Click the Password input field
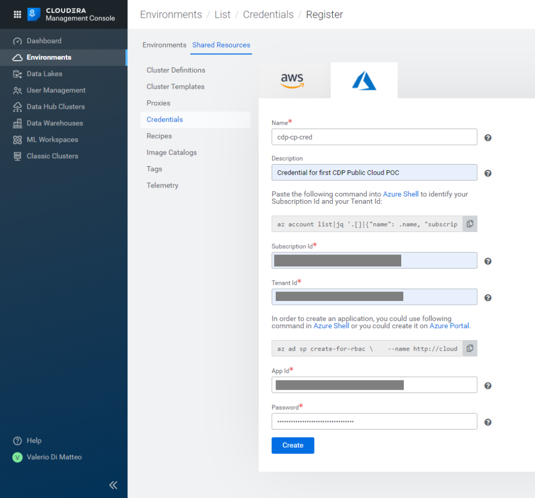Image resolution: width=535 pixels, height=498 pixels. tap(374, 422)
